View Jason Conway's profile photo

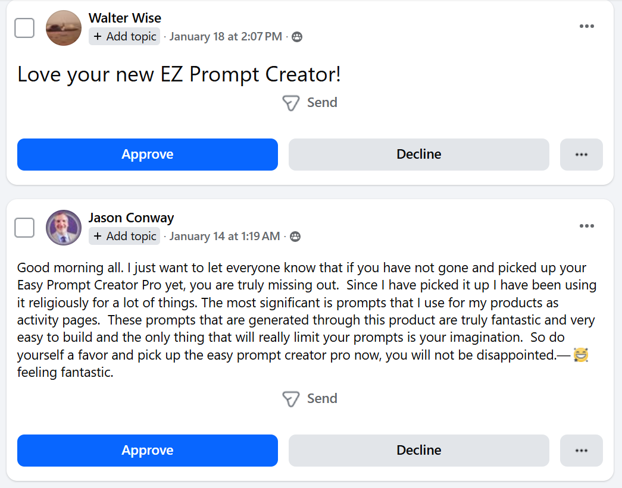(64, 227)
